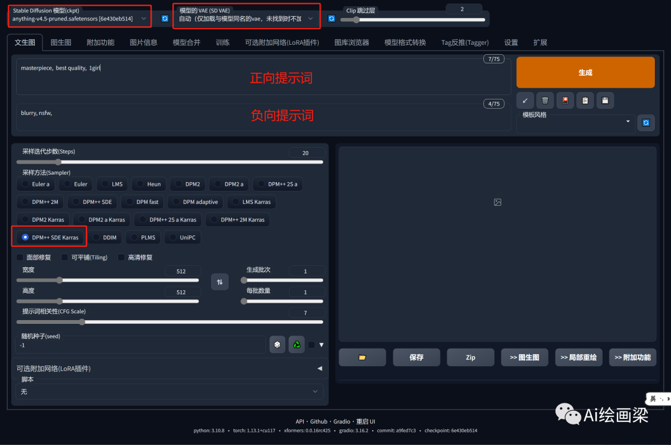Open the model format conversion tab (模型格式转换)
Image resolution: width=671 pixels, height=445 pixels.
[x=405, y=42]
